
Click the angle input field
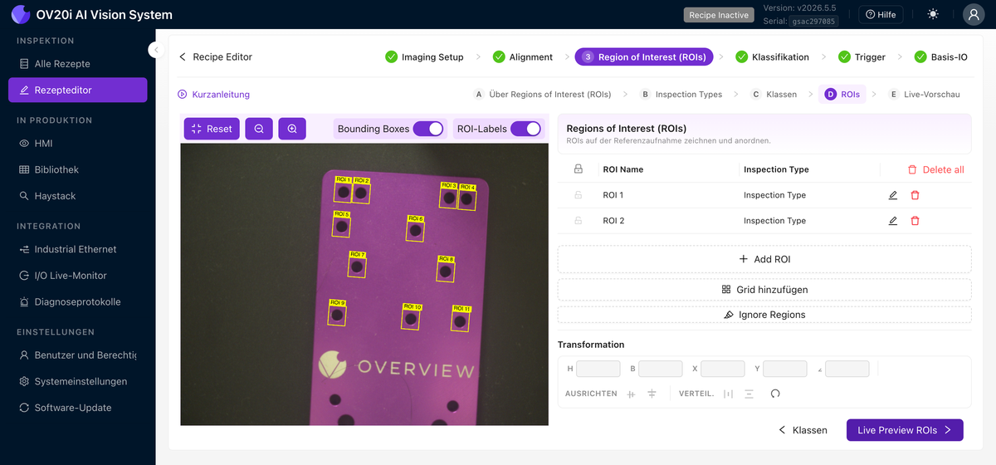847,369
